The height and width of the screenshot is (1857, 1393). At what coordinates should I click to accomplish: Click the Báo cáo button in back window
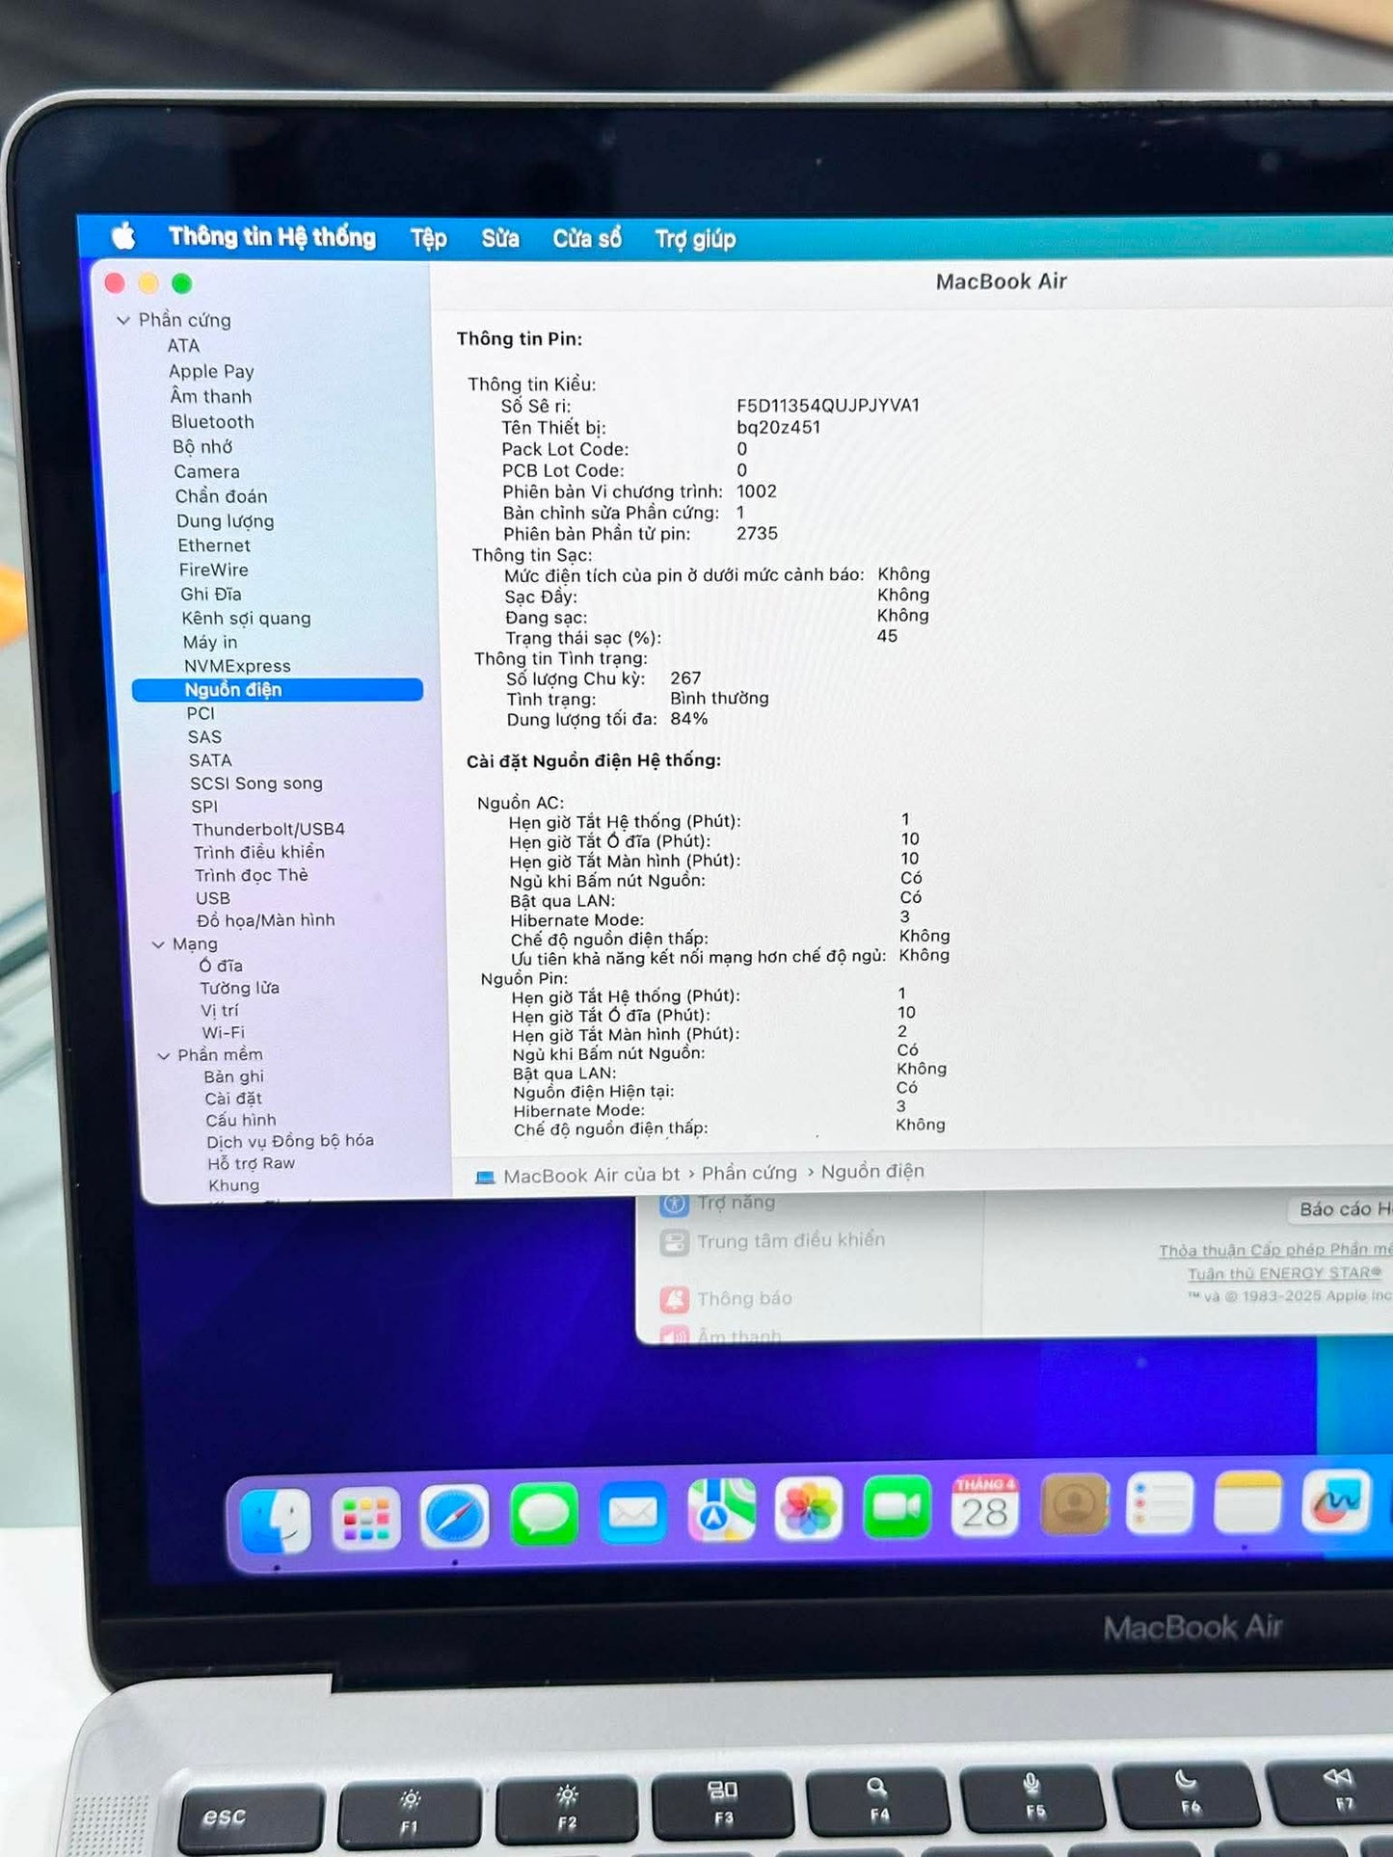(x=1340, y=1208)
